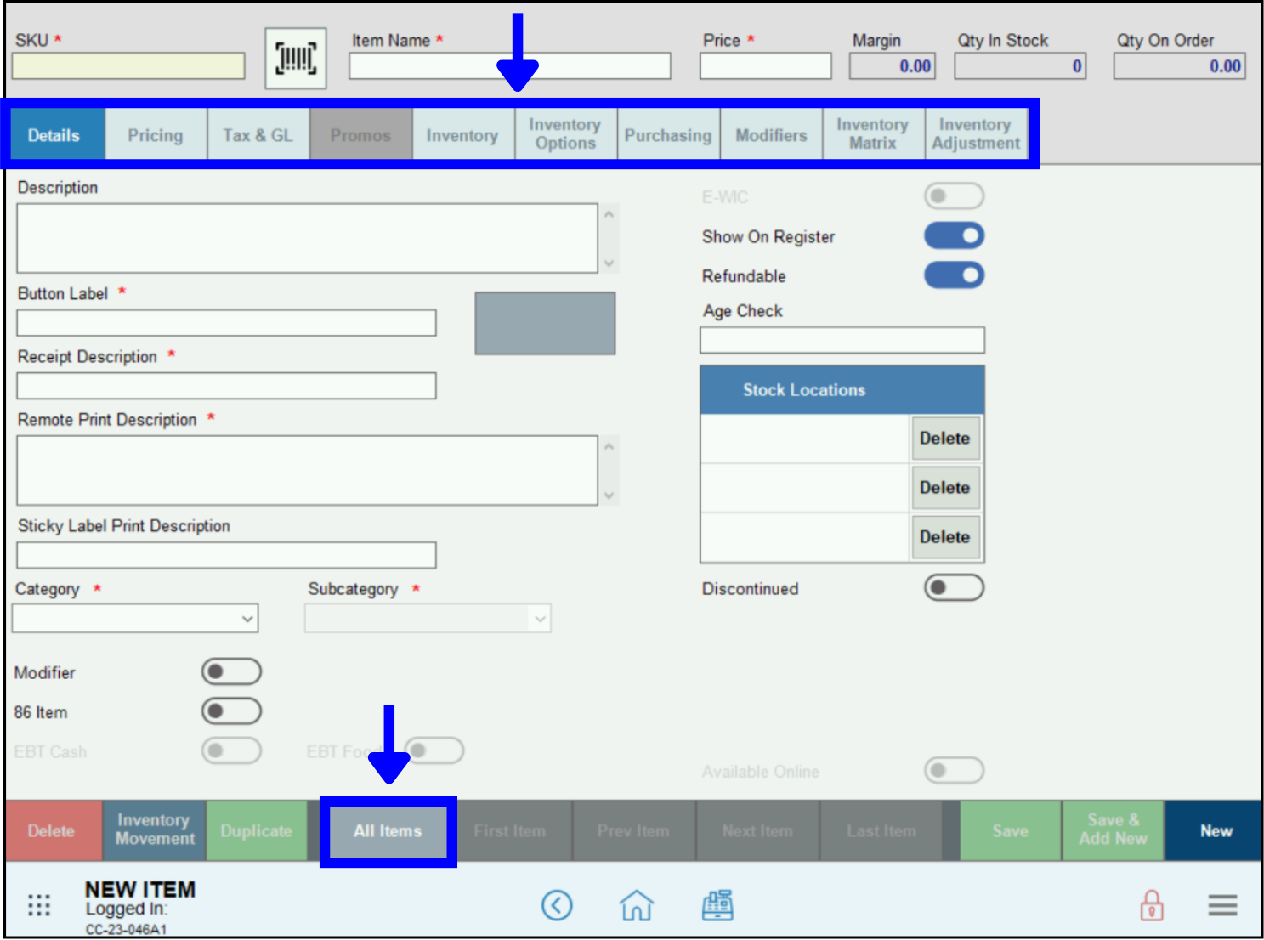Toggle the EBT Food switch
Image resolution: width=1264 pixels, height=940 pixels.
pos(434,750)
